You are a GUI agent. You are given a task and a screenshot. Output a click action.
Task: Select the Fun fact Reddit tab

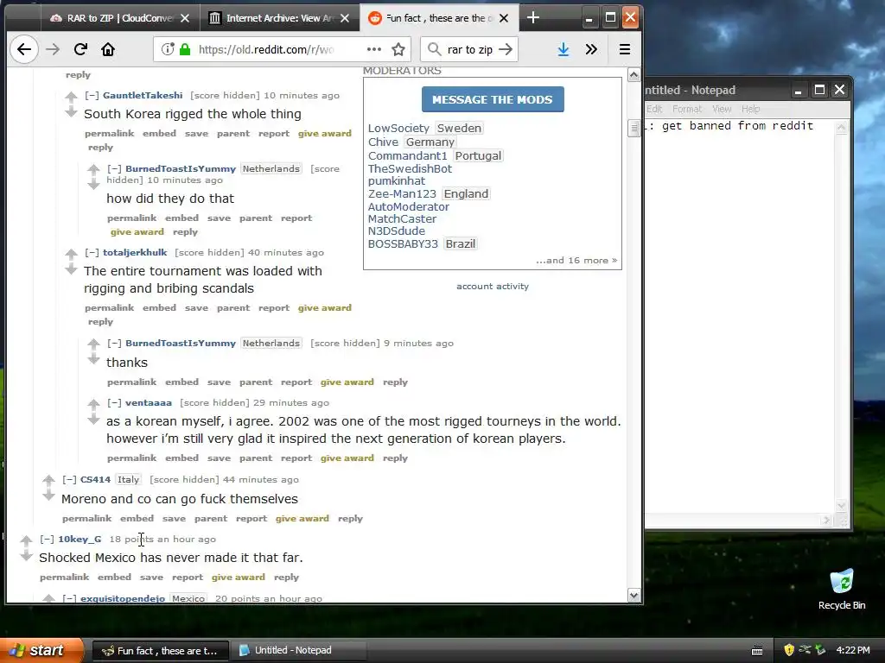[x=438, y=18]
